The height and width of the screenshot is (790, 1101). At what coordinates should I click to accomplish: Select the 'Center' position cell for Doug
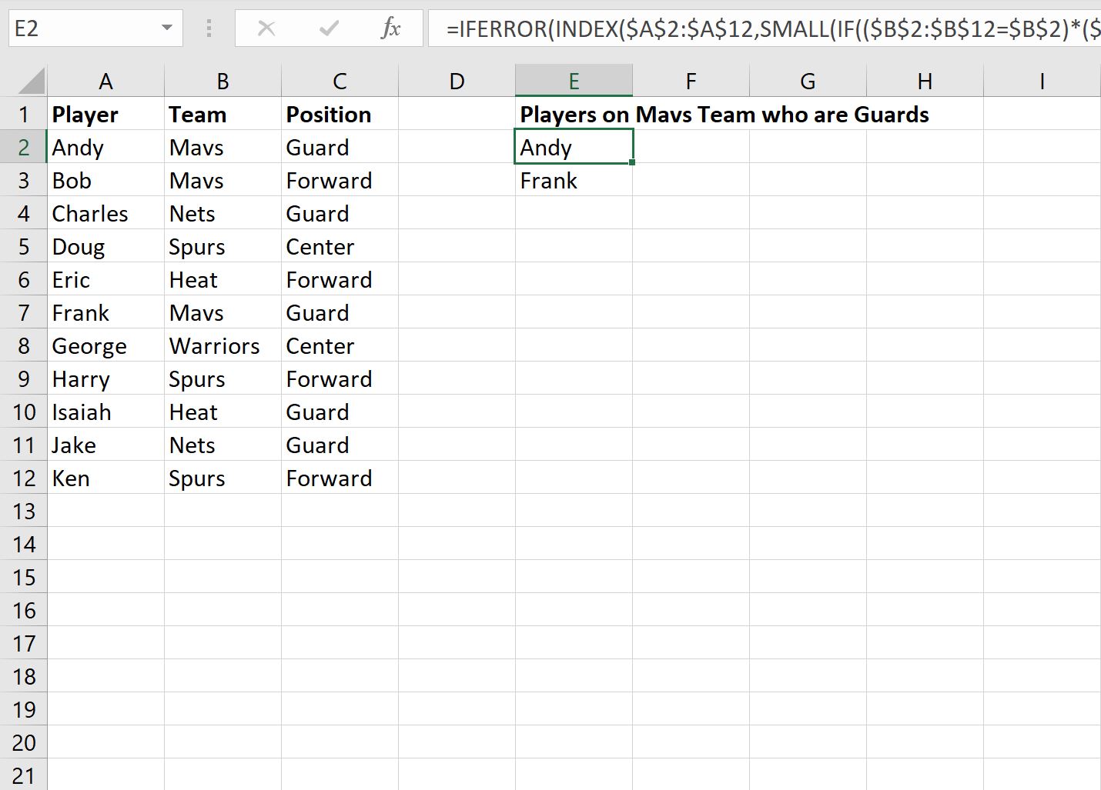coord(340,246)
